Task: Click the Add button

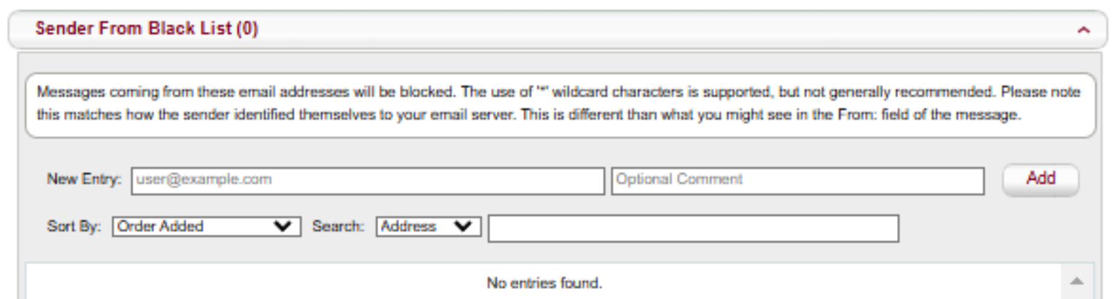Action: [x=1041, y=180]
